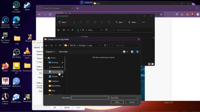Launch Firefox from the desktop
The image size is (200, 112).
point(5,67)
